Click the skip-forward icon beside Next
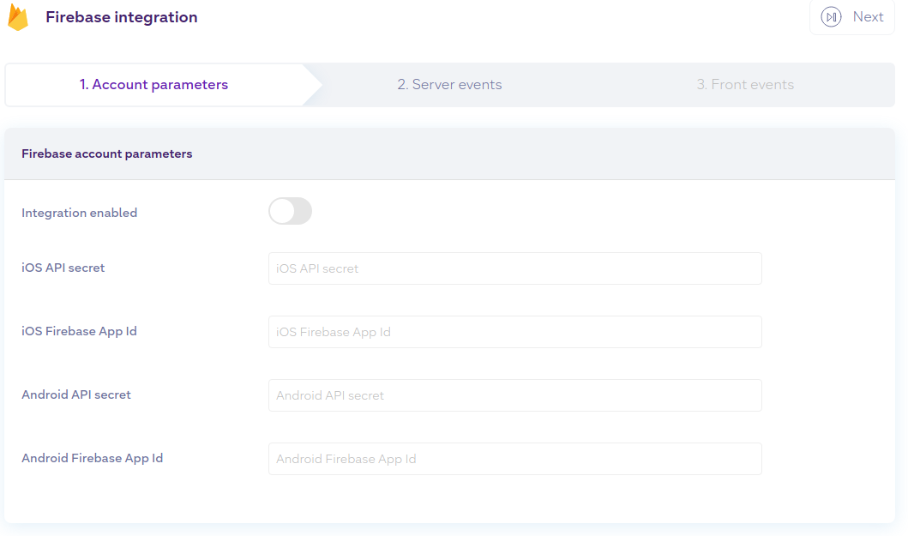Image resolution: width=908 pixels, height=536 pixels. coord(831,17)
